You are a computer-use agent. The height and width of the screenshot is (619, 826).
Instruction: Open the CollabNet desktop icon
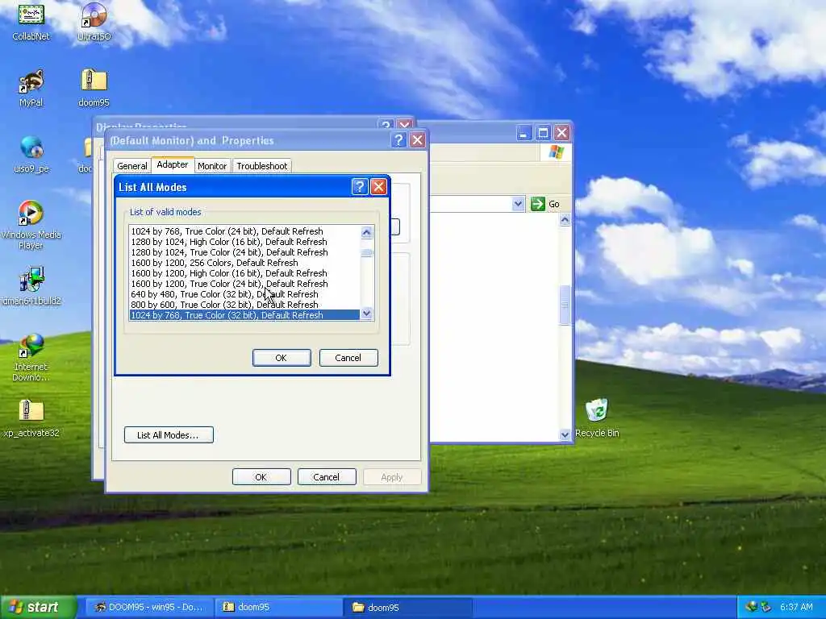click(x=31, y=22)
